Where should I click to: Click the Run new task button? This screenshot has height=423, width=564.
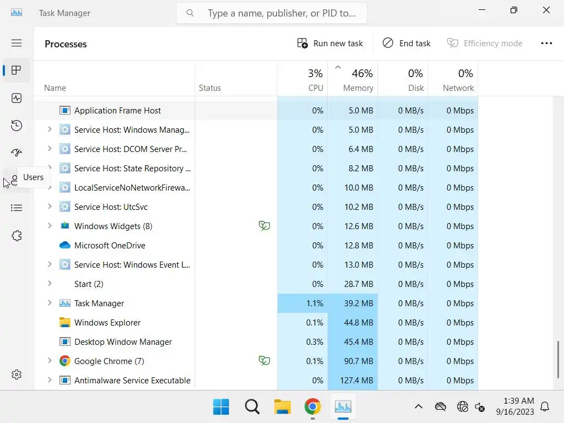click(330, 43)
